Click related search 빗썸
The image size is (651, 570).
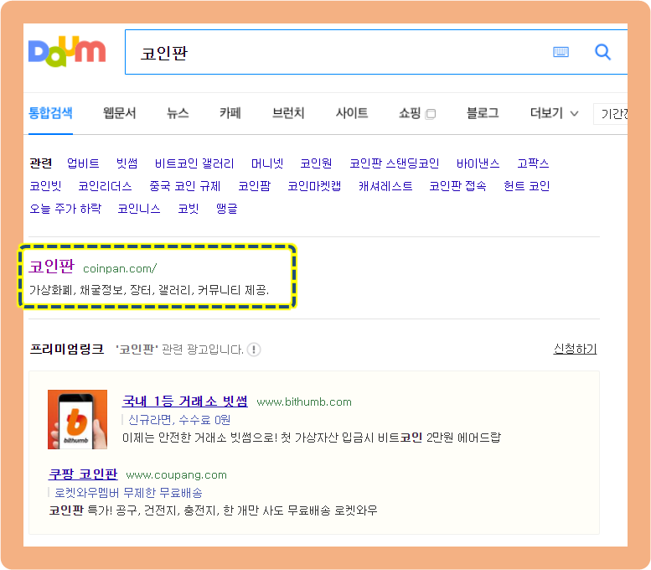pyautogui.click(x=127, y=163)
